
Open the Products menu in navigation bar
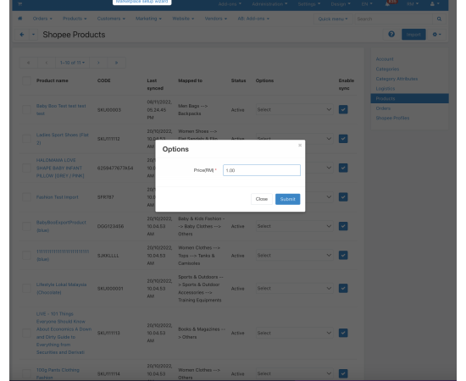pyautogui.click(x=75, y=19)
